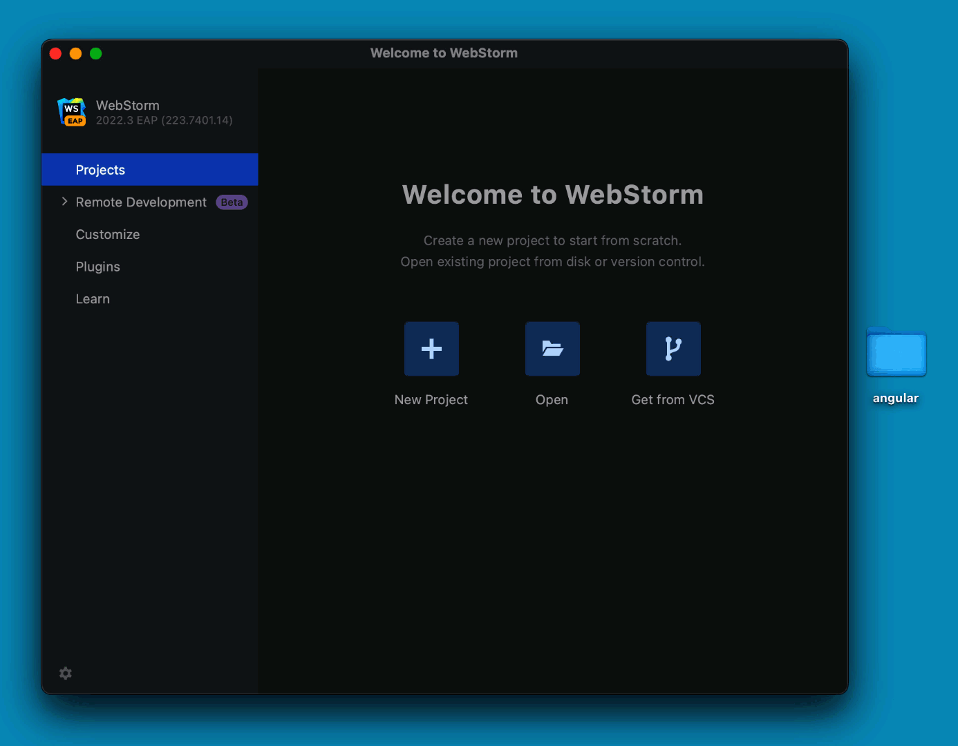
Task: Click the Open button label
Action: coord(552,399)
